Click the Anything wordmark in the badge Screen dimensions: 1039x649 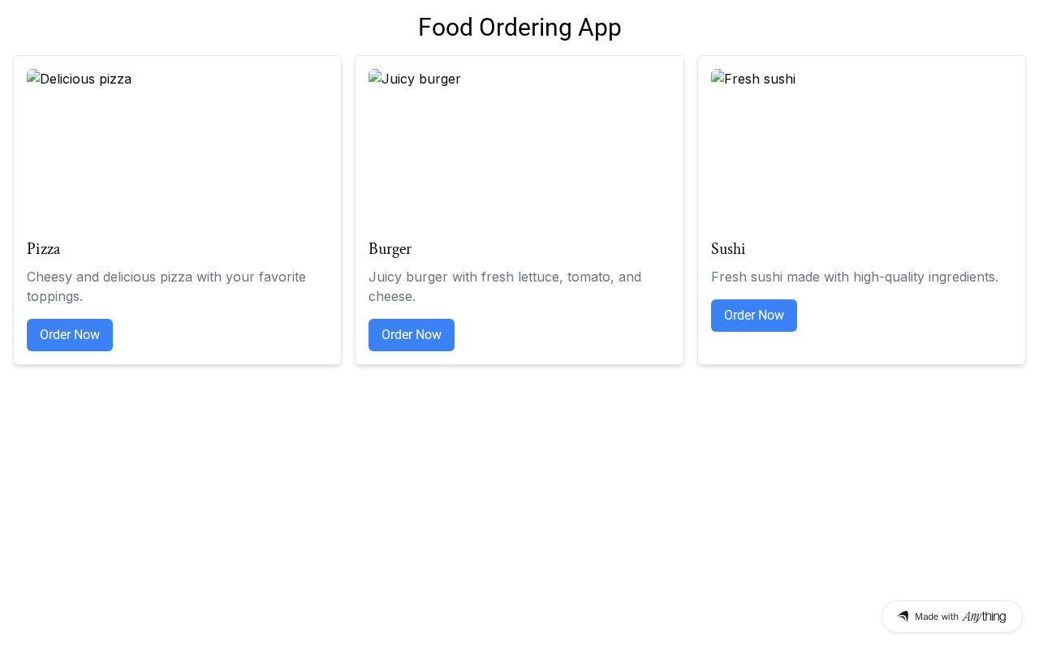click(984, 617)
